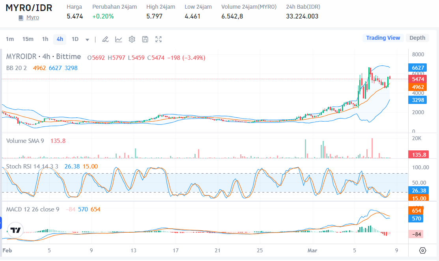The width and height of the screenshot is (439, 261).
Task: Open the indicators chart icon
Action: click(119, 39)
